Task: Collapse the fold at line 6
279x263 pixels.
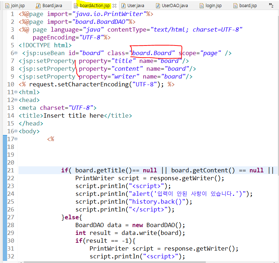Action: click(16, 53)
